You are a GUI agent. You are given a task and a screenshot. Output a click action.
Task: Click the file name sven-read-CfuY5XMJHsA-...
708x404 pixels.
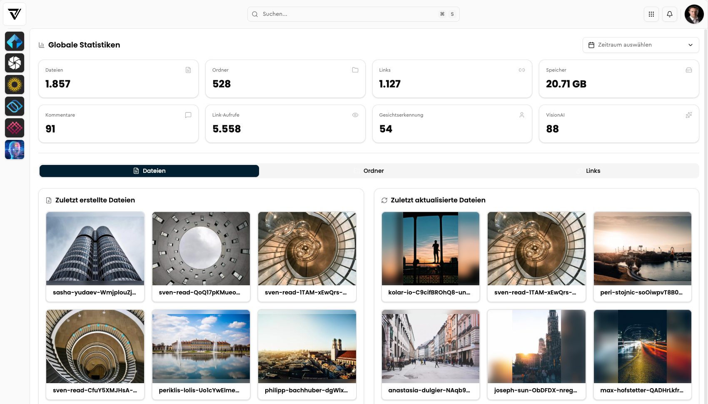[95, 390]
